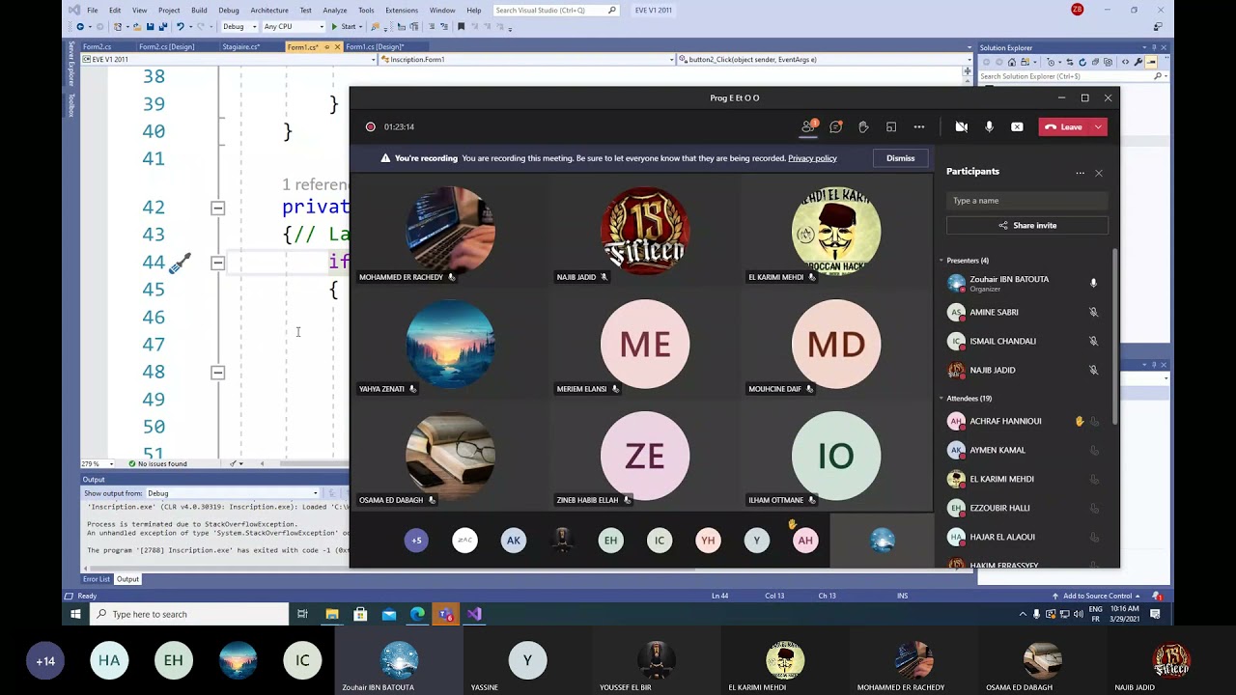The width and height of the screenshot is (1236, 695).
Task: Open the Extensions menu
Action: click(402, 10)
